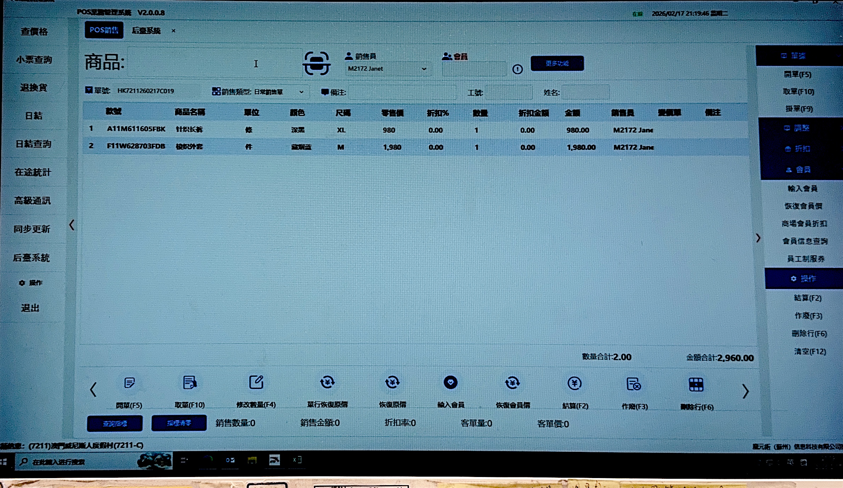Open the salesperson dropdown showing M2172 Janet

click(387, 69)
